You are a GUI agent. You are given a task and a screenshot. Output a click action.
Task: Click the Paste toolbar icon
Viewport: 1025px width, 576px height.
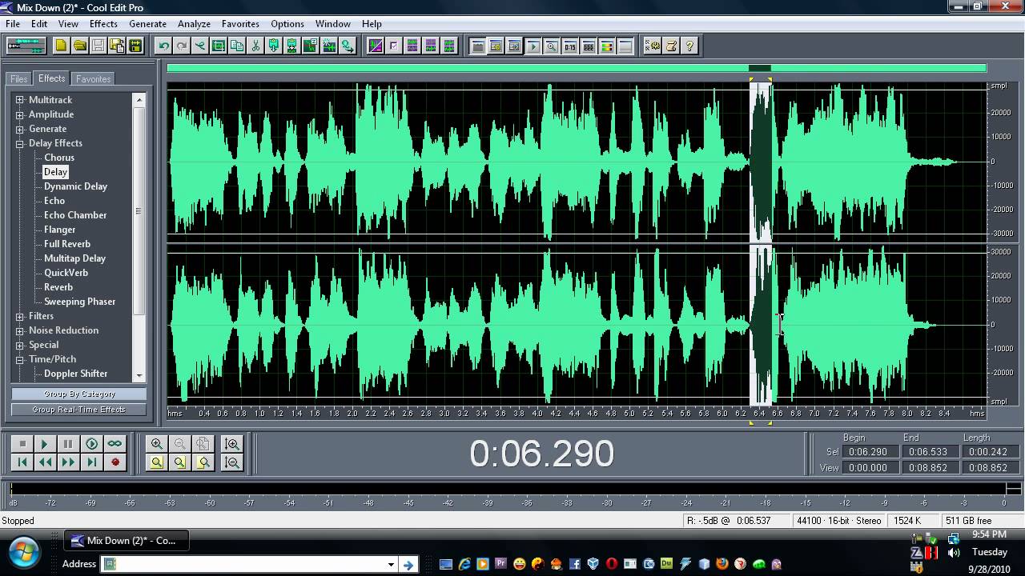(x=274, y=46)
